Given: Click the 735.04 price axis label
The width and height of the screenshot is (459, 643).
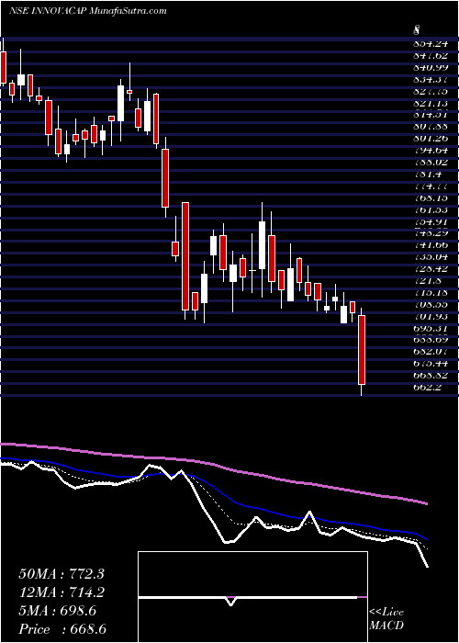Looking at the screenshot, I should pos(431,258).
